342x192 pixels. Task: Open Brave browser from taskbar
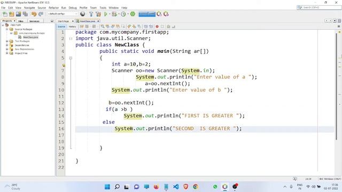tap(185, 187)
